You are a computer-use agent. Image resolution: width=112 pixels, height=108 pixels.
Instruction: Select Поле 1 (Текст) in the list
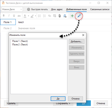tap(20, 41)
